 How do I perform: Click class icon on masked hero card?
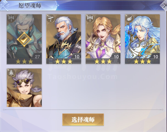pos(11,18)
